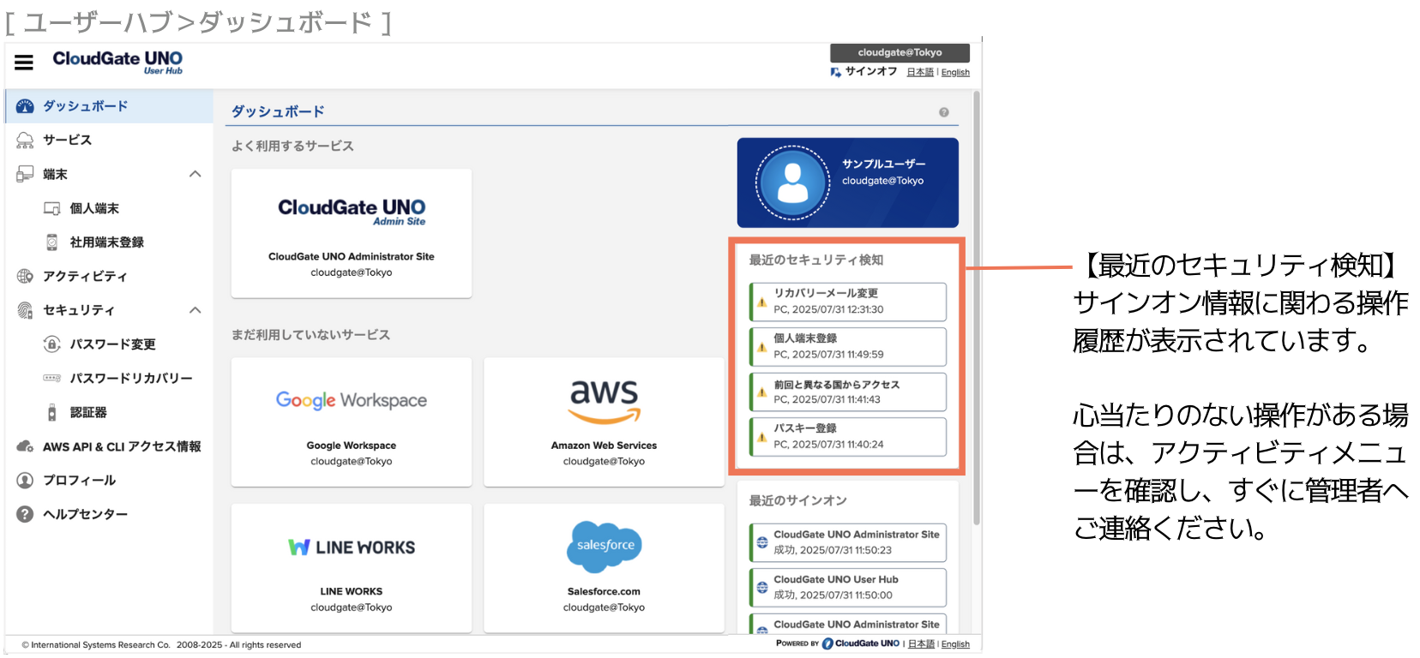
Task: Open プロフィール menu item
Action: 110,480
